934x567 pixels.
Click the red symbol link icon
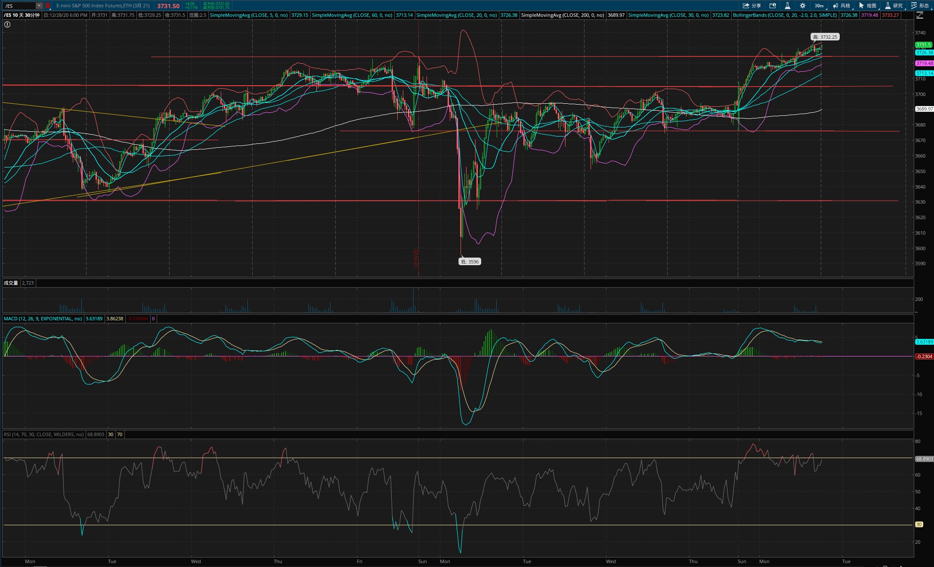48,6
